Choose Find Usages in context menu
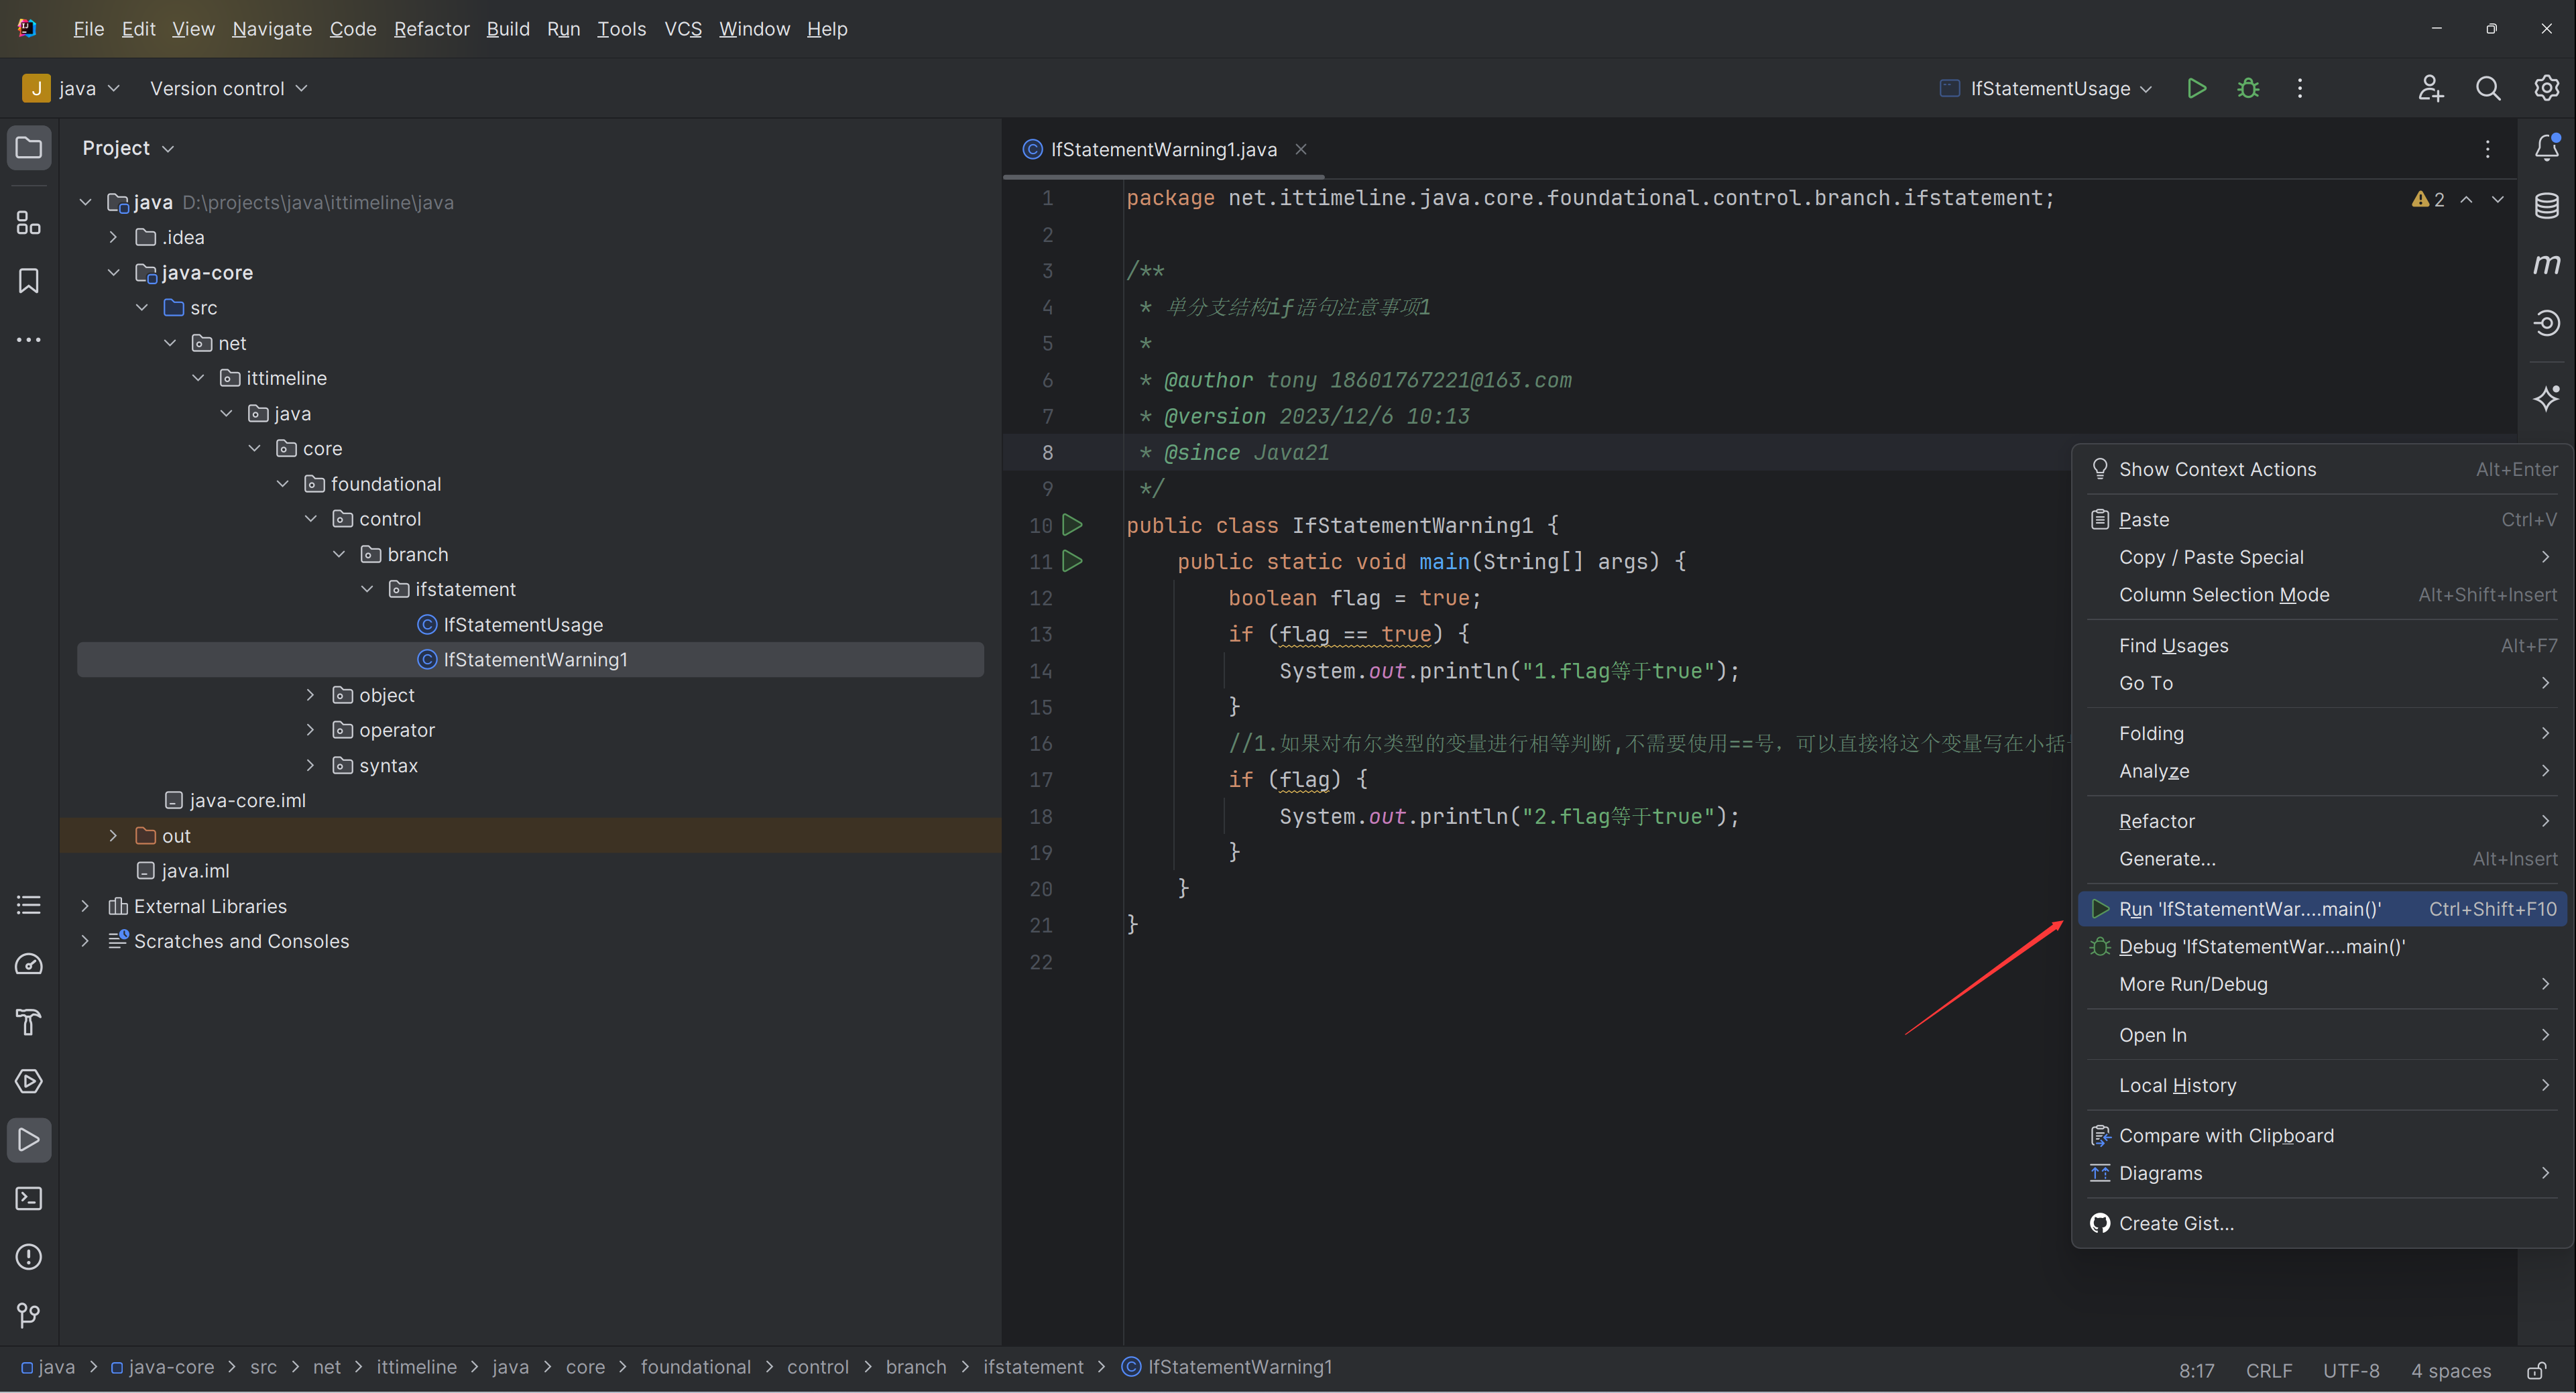The height and width of the screenshot is (1393, 2576). tap(2322, 645)
